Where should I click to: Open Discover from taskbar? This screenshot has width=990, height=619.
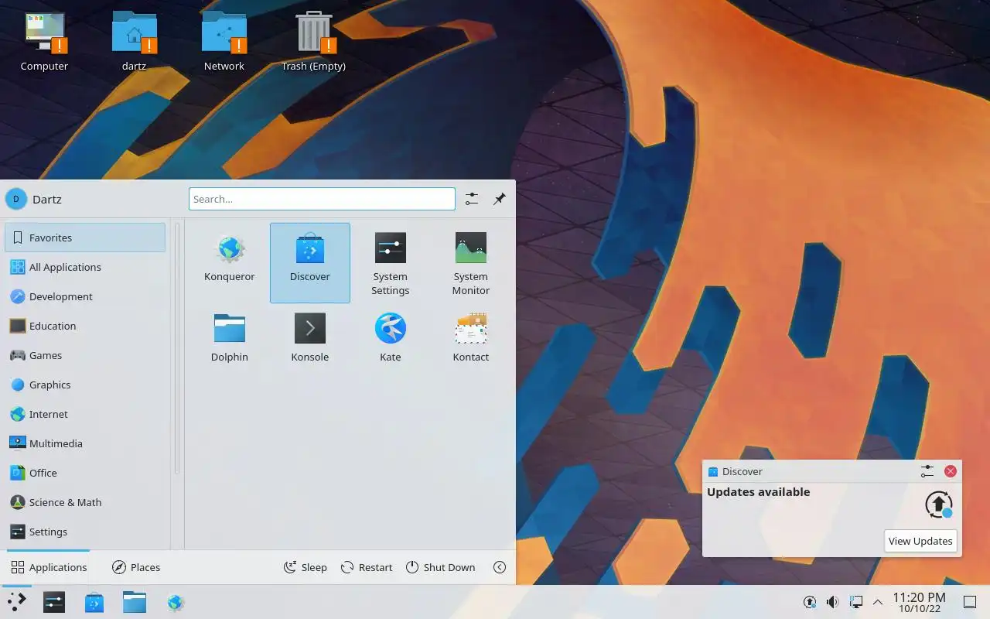click(94, 602)
